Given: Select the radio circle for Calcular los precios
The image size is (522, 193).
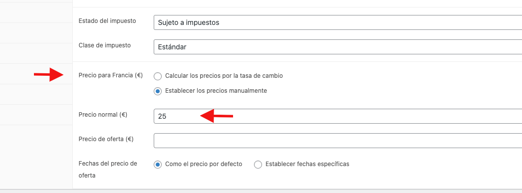Looking at the screenshot, I should click(158, 76).
